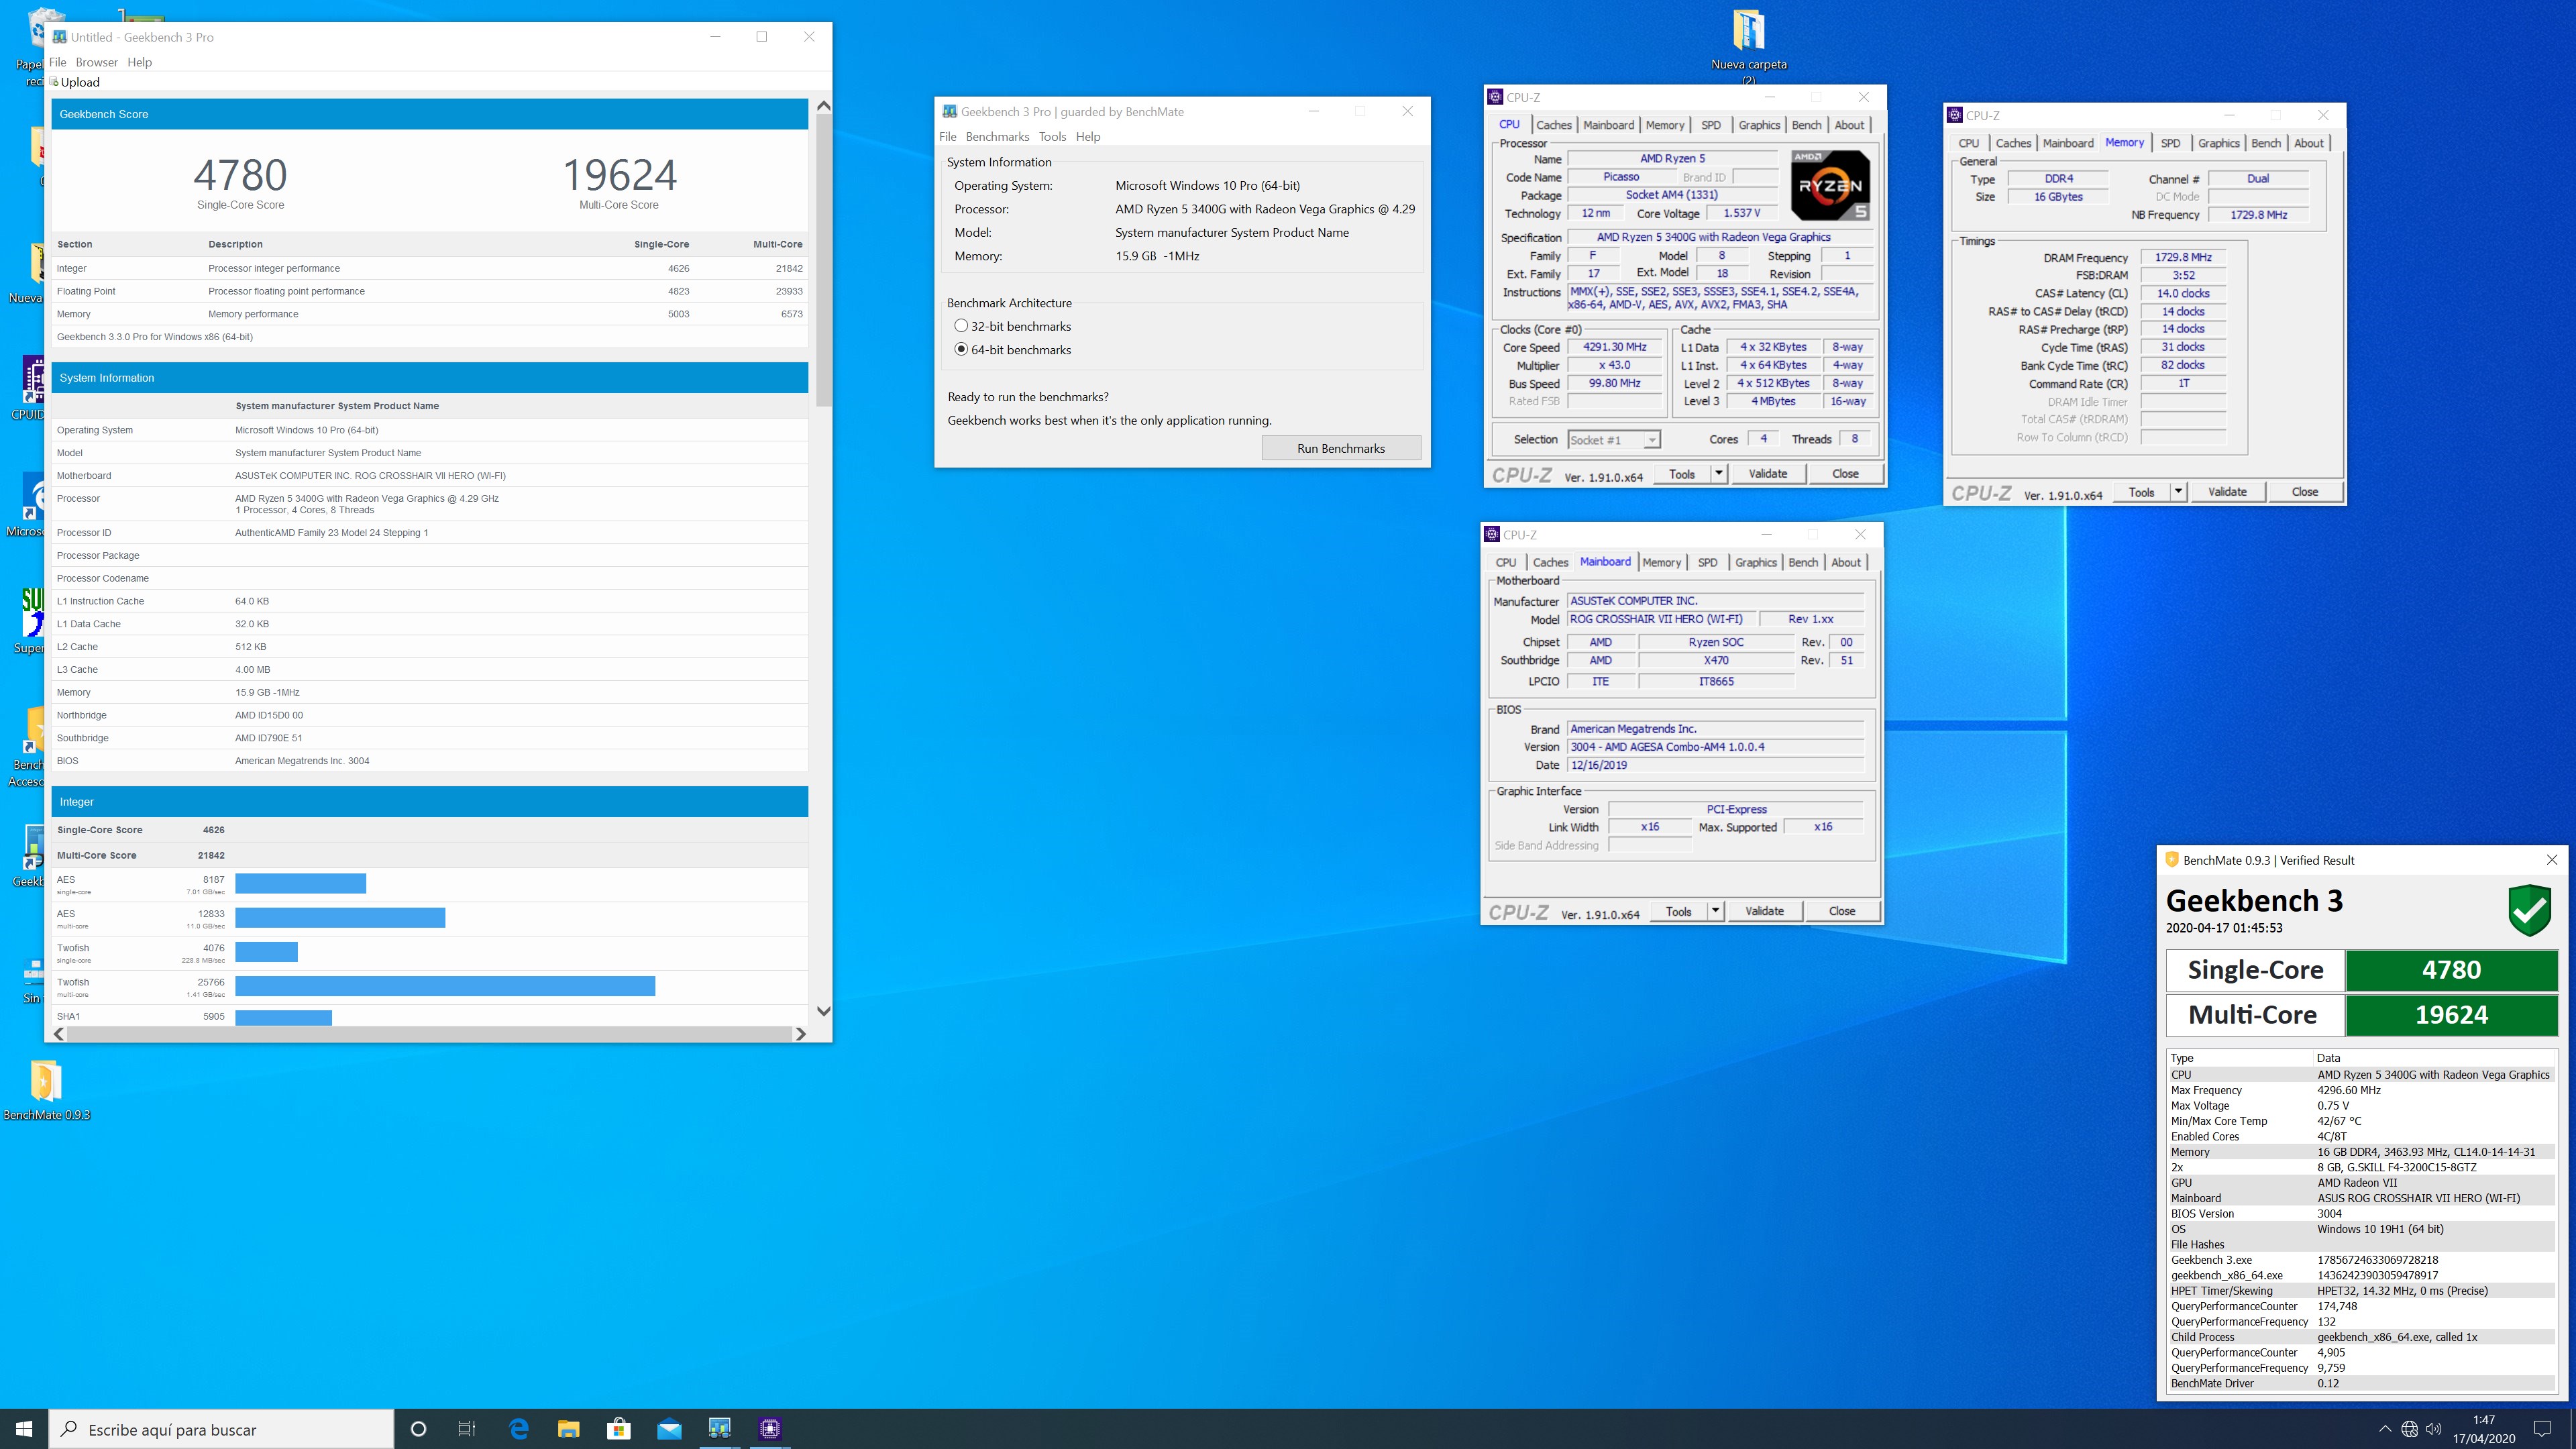Click the CPU-Z mainboard window title icon
This screenshot has width=2576, height=1449.
coord(1492,534)
